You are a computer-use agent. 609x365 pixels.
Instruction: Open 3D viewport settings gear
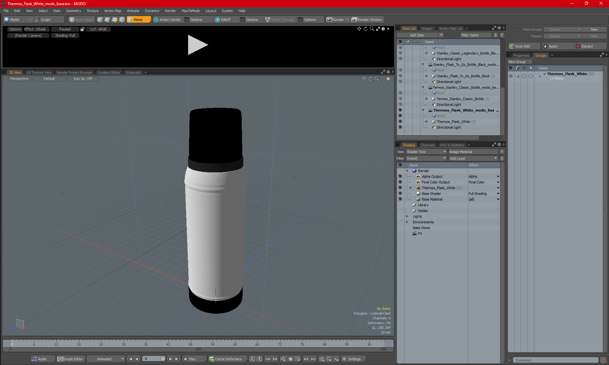coord(388,79)
